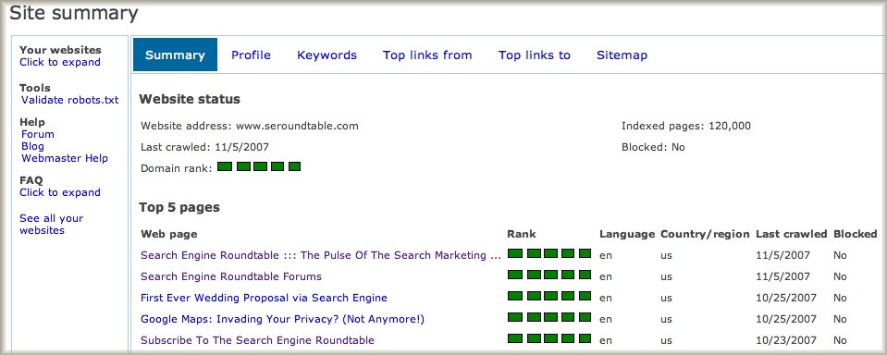Click 10/25/2007 date in Wedding Proposal row
The width and height of the screenshot is (887, 355).
coord(786,298)
